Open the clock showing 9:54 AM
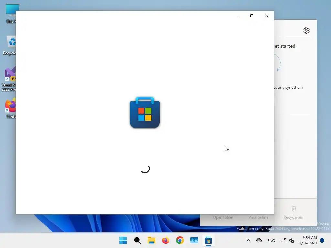 click(x=308, y=240)
